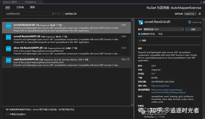Viewport: 205px width, 119px height.
Task: Click the package list scrollbar down arrow
Action: tap(132, 105)
